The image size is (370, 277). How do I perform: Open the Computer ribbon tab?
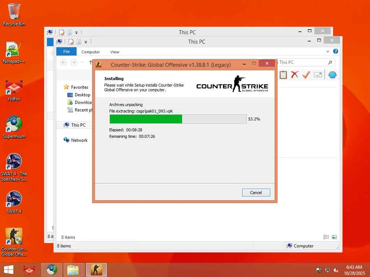[x=90, y=52]
